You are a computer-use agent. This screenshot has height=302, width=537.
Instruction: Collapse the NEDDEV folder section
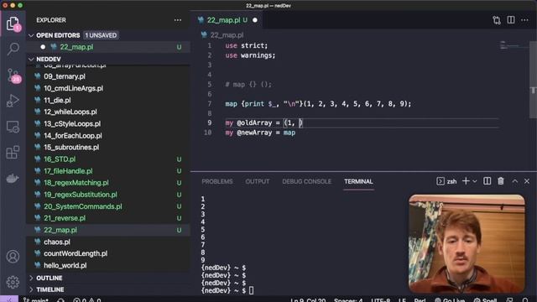[31, 60]
